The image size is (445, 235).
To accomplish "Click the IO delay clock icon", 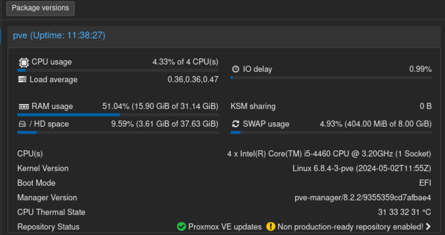I will pyautogui.click(x=235, y=69).
